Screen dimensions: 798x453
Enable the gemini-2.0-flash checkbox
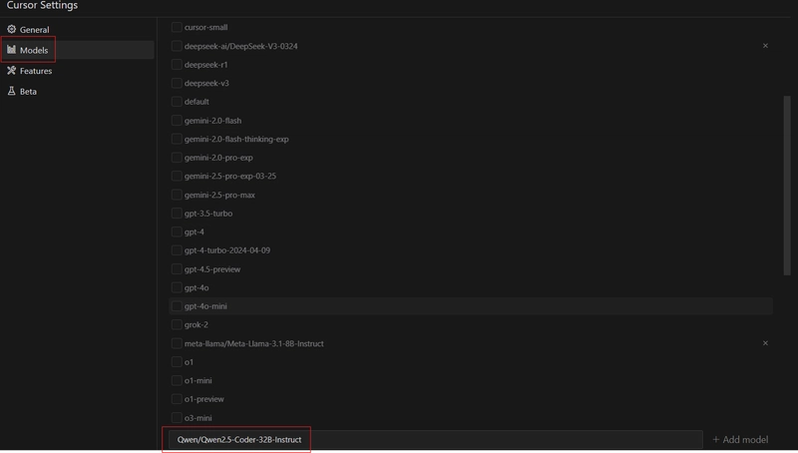177,120
